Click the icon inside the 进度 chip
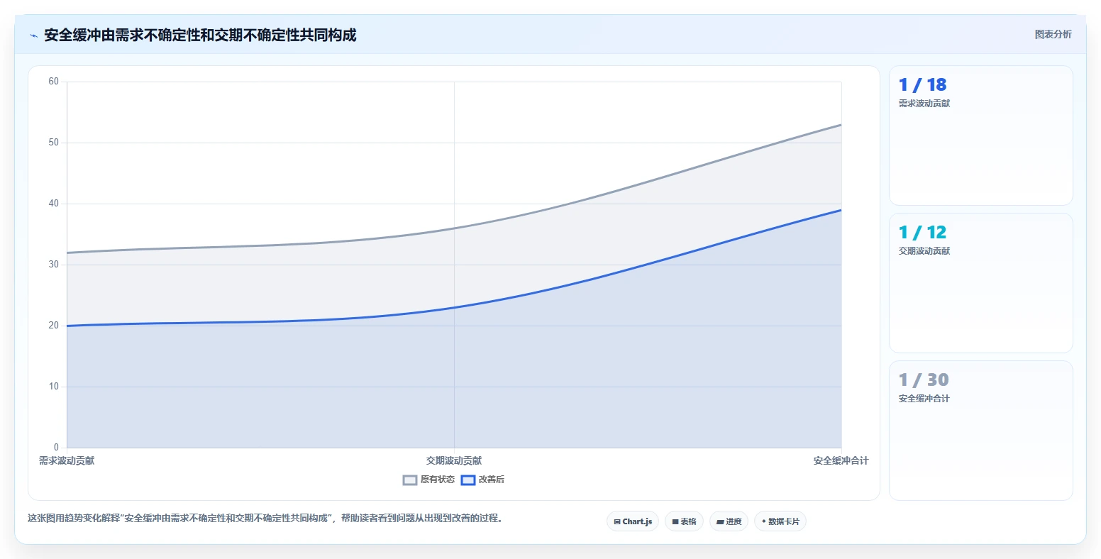The width and height of the screenshot is (1101, 559). click(720, 522)
